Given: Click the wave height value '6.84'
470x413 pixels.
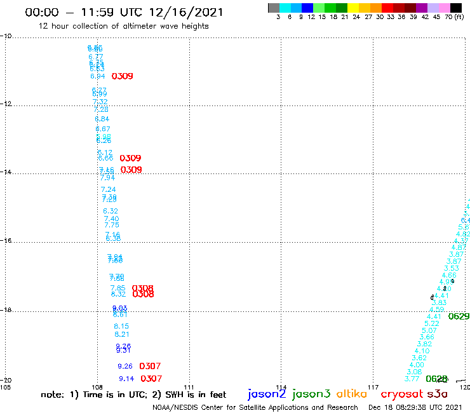Looking at the screenshot, I should (102, 119).
